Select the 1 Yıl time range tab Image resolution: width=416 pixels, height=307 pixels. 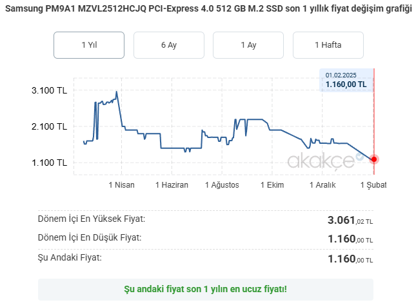coord(89,45)
